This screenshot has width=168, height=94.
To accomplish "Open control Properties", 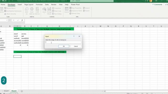I will pyautogui.click(x=56, y=8).
